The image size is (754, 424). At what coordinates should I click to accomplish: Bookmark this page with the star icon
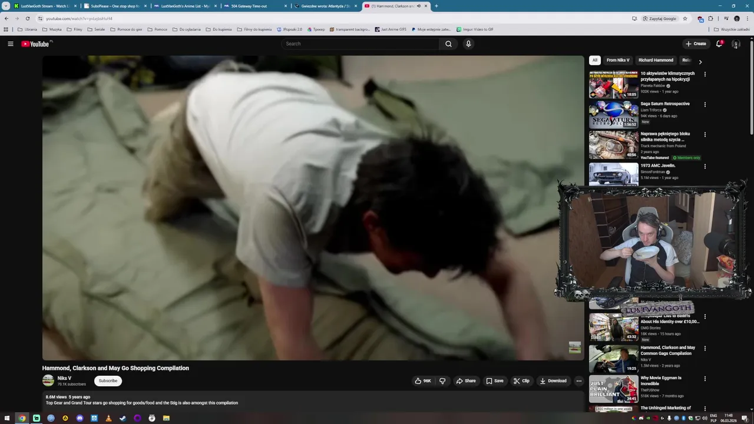[685, 18]
